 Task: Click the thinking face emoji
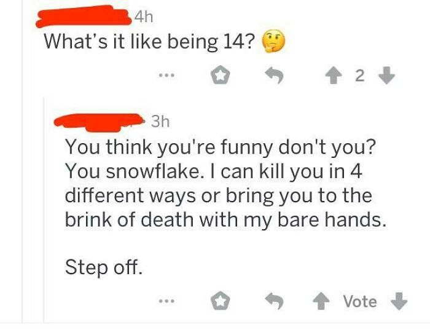274,42
